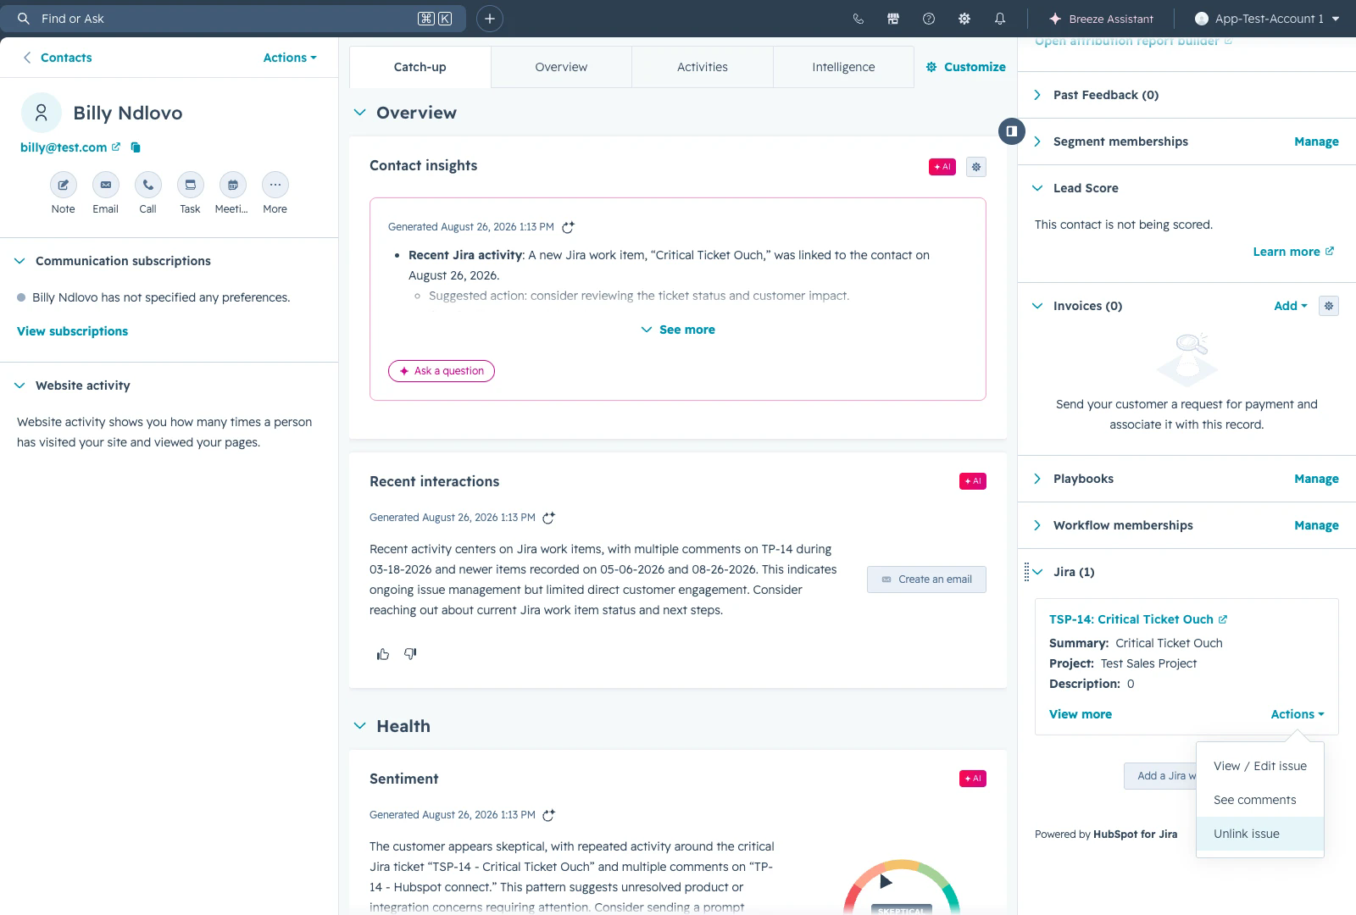This screenshot has width=1356, height=915.
Task: Click Manage for Playbooks
Action: [1316, 479]
